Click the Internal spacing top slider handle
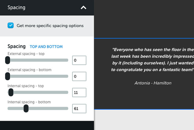This screenshot has width=194, height=130. [x=11, y=92]
